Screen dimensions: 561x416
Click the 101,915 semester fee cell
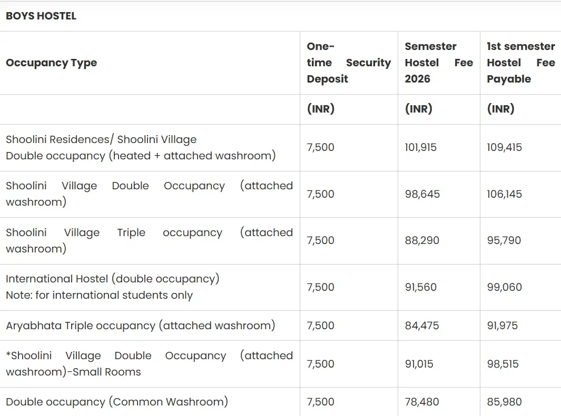point(419,147)
